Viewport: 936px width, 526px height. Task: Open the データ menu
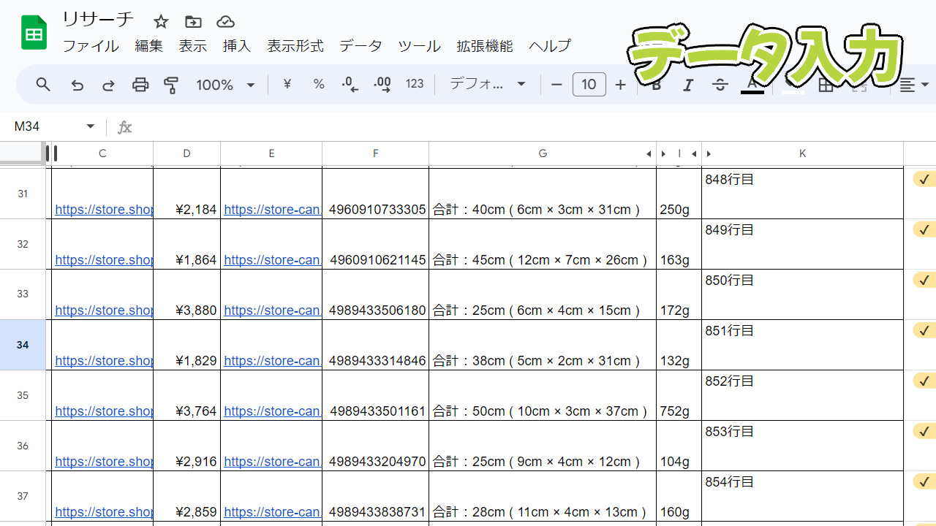361,46
